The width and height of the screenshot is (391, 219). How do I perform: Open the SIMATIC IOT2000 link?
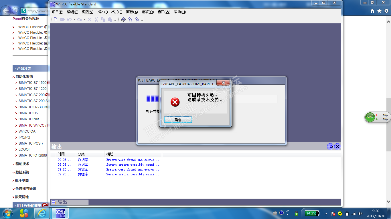[33, 155]
